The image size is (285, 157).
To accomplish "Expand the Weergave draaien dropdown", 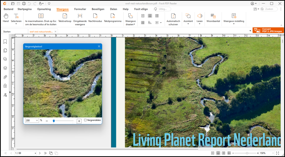I will 134,24.
